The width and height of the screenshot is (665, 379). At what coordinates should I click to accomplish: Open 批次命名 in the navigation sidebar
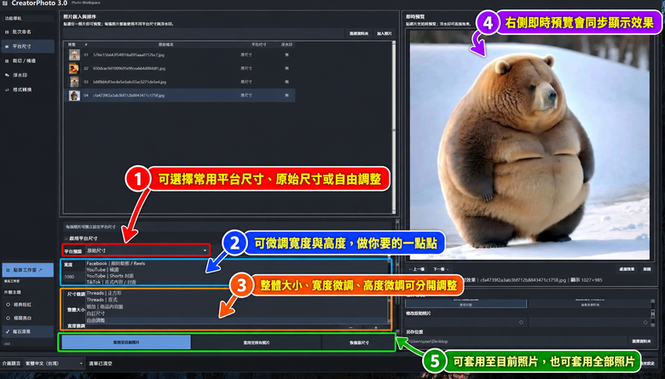[27, 32]
